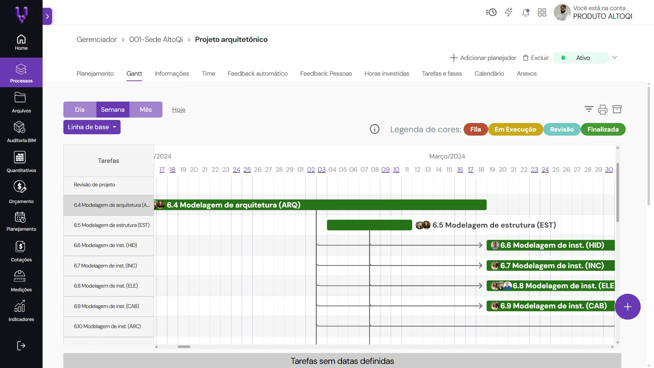This screenshot has height=368, width=654.
Task: Switch Gantt view to Mês
Action: pos(146,109)
